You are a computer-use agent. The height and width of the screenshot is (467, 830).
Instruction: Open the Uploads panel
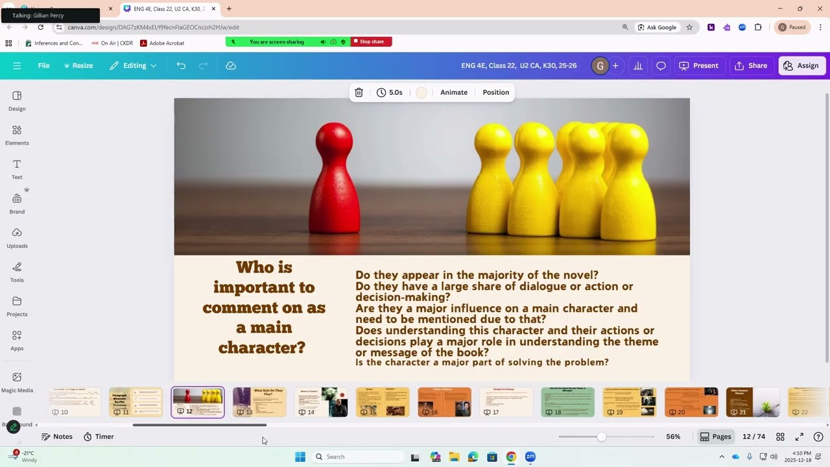pos(17,238)
